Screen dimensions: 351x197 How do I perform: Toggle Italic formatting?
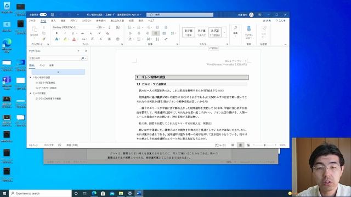[65, 33]
